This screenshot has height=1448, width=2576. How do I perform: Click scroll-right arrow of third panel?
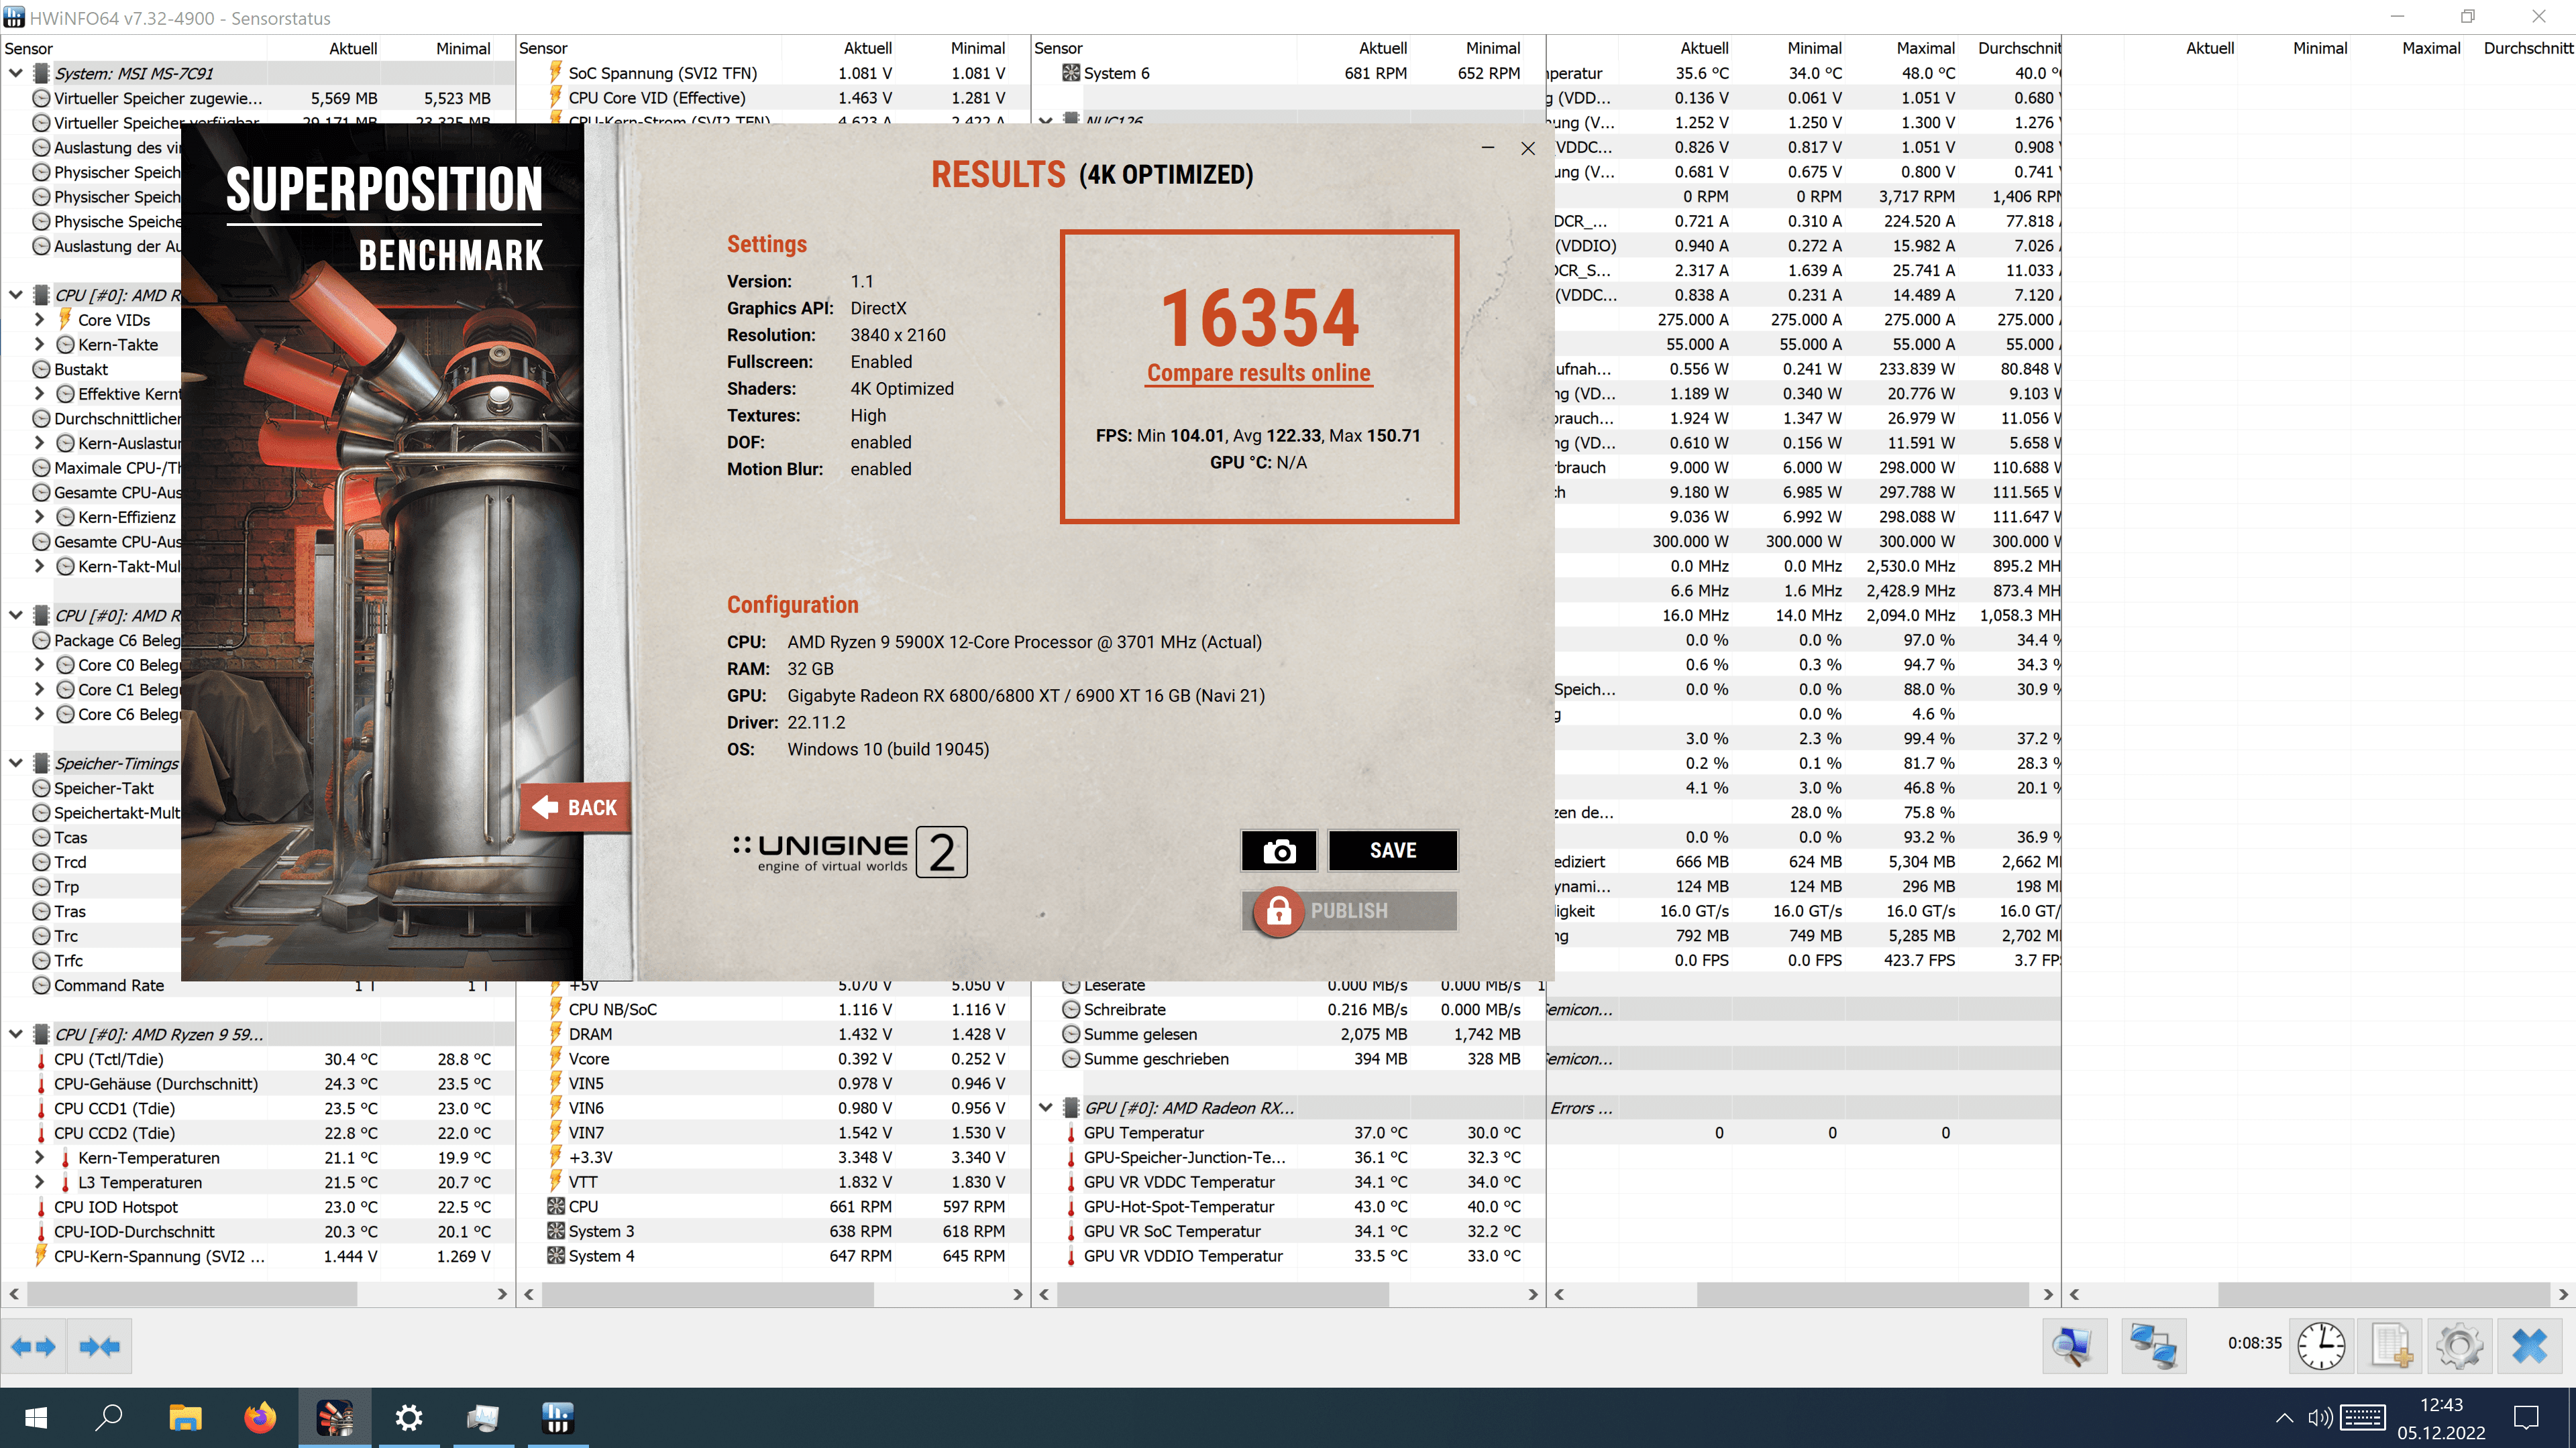[1533, 1294]
